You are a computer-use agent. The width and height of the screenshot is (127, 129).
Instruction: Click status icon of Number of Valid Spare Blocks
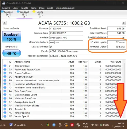click(5, 84)
